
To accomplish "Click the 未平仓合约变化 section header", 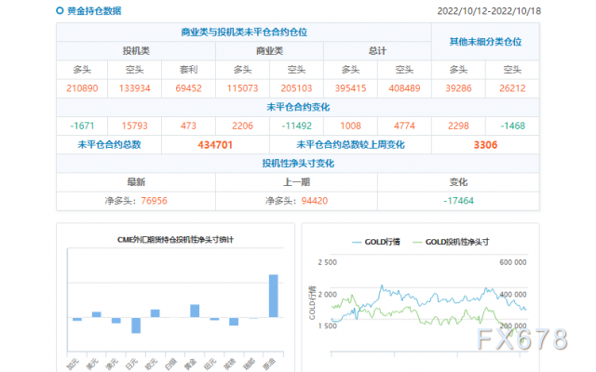I will point(298,107).
